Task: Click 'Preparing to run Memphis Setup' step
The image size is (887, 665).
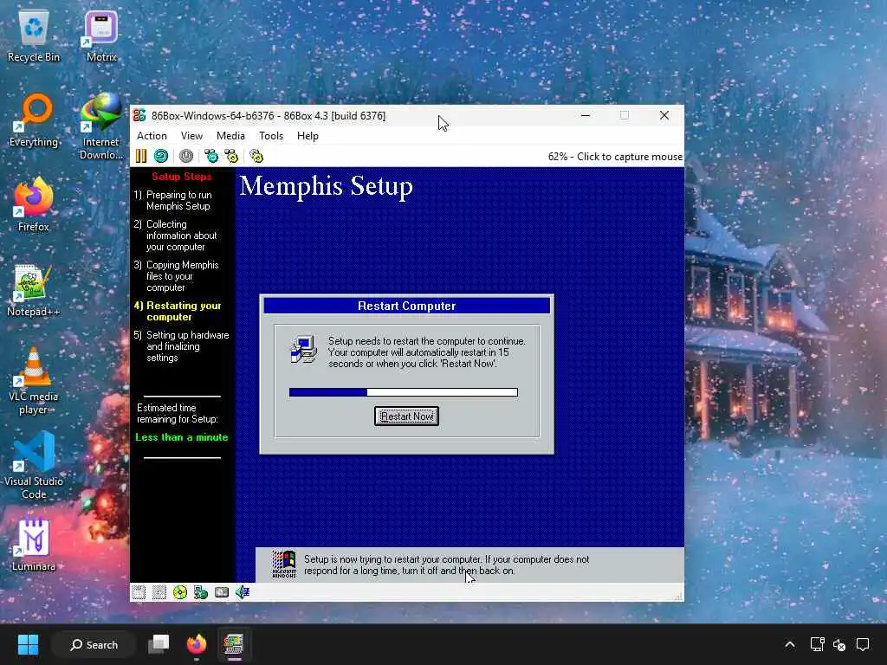Action: [x=173, y=200]
